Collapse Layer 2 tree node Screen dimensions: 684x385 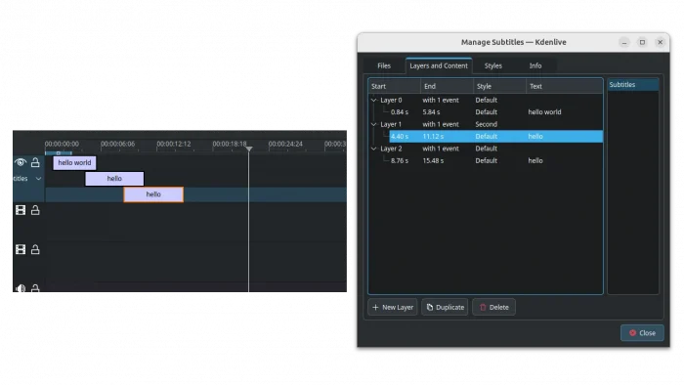coord(374,149)
